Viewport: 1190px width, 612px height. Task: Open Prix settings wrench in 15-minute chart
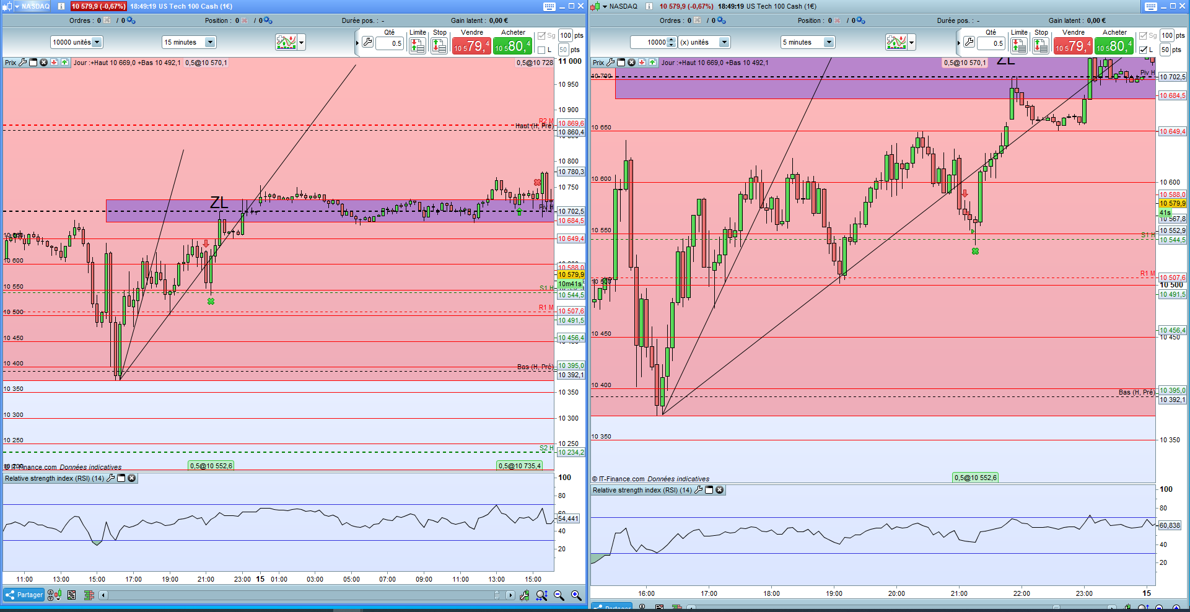coord(23,63)
